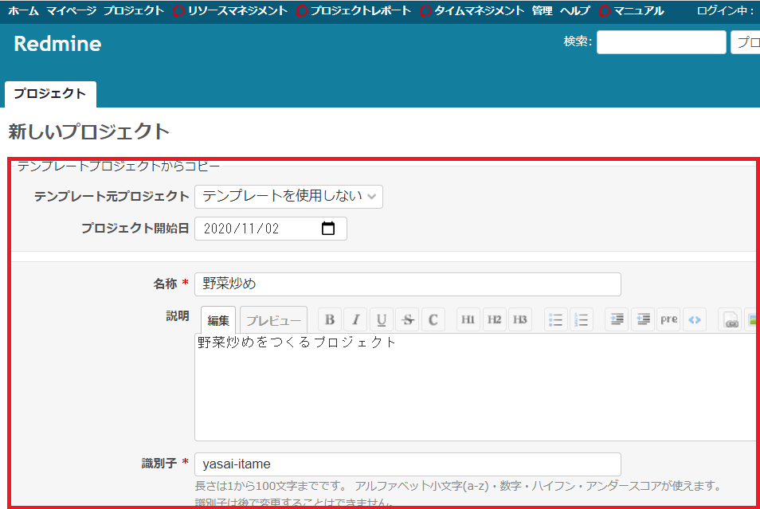
Task: Insert H1 heading in description
Action: click(x=468, y=319)
